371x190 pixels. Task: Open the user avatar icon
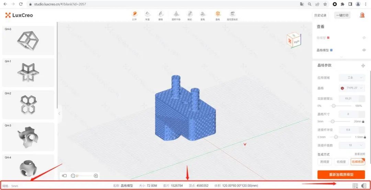(x=362, y=15)
